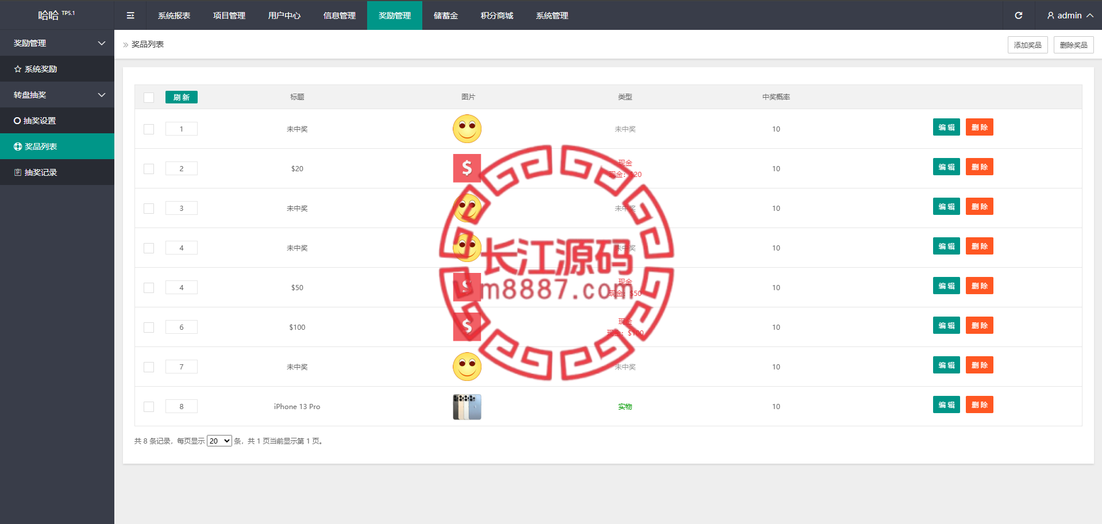The height and width of the screenshot is (524, 1102).
Task: Delete the $50 prize
Action: point(980,286)
